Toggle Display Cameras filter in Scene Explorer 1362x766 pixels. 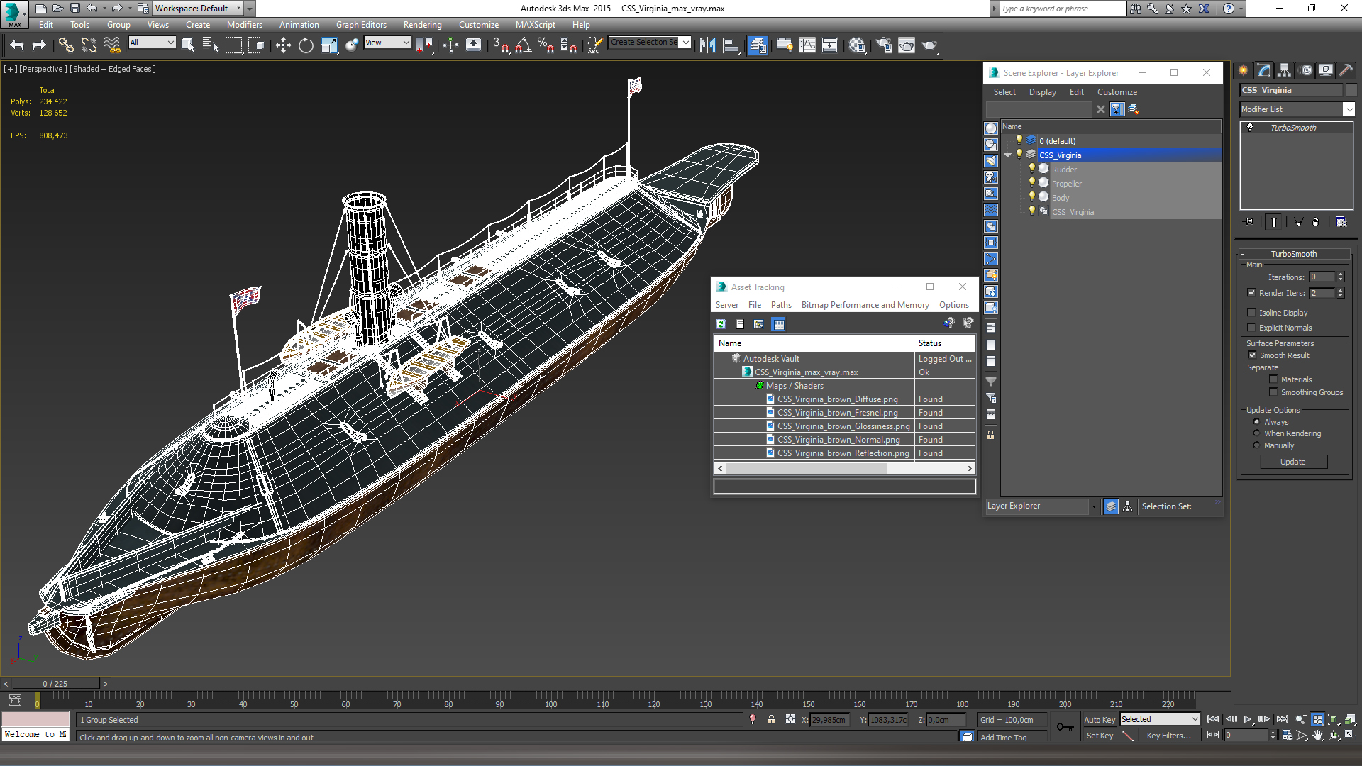click(991, 177)
